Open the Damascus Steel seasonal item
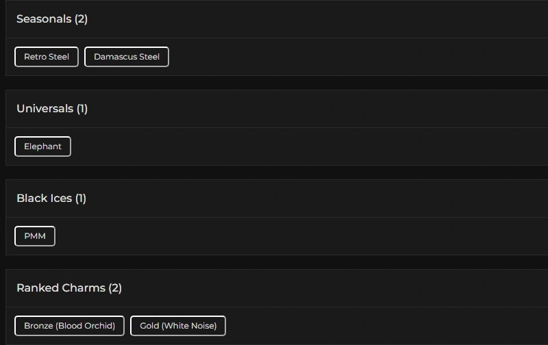This screenshot has height=345, width=548. pos(127,57)
